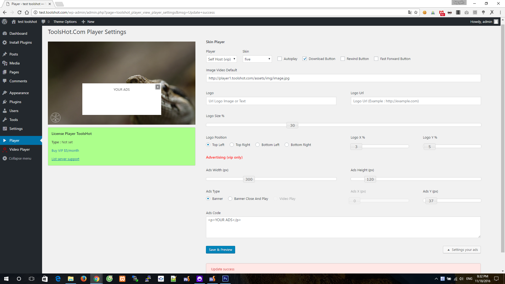
Task: Open the Windows notification center icon
Action: tap(496, 279)
